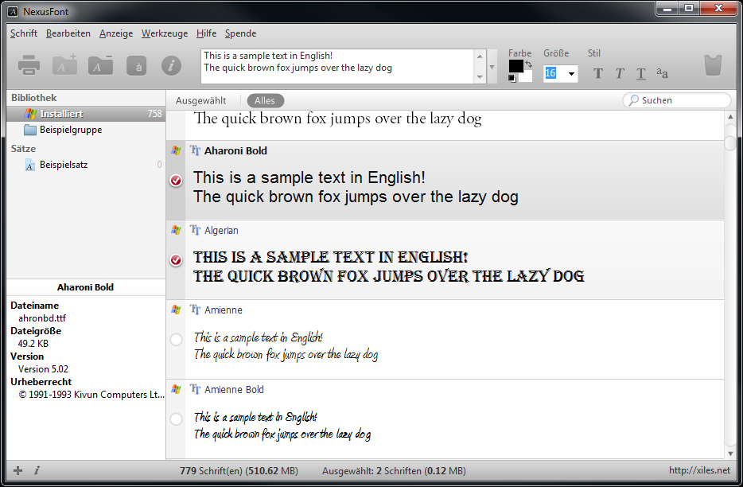The image size is (743, 487).
Task: Click the NexusFont app icon in the title bar
Action: click(14, 11)
